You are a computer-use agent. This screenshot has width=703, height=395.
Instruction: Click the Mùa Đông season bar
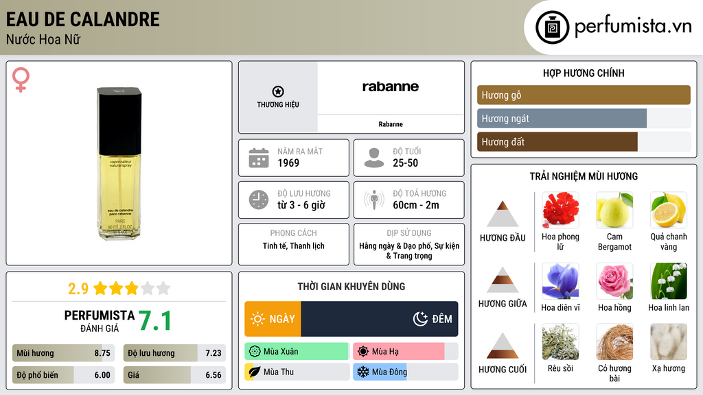coord(405,372)
